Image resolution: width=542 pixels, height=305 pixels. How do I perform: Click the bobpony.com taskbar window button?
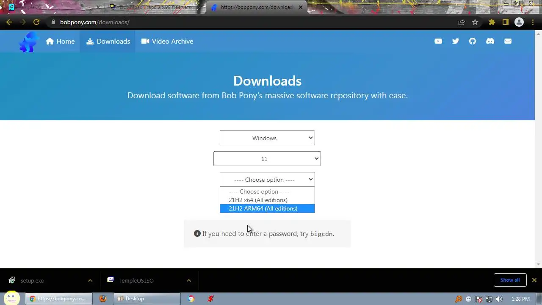click(59, 299)
